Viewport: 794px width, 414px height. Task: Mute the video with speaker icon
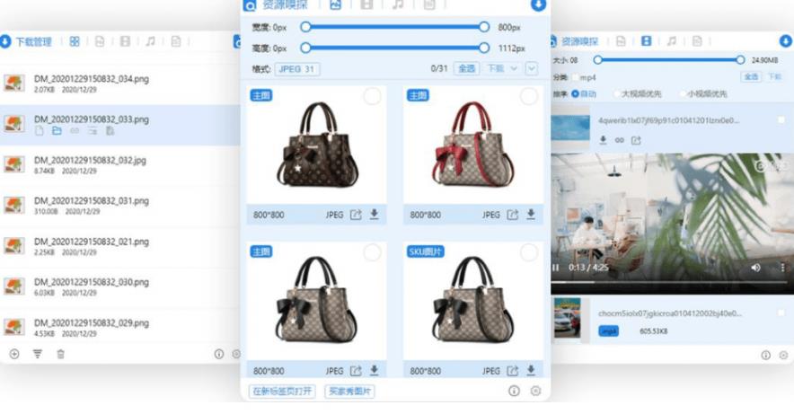click(755, 268)
